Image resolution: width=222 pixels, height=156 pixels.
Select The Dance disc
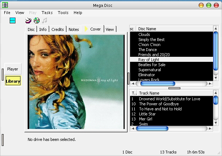(171, 50)
